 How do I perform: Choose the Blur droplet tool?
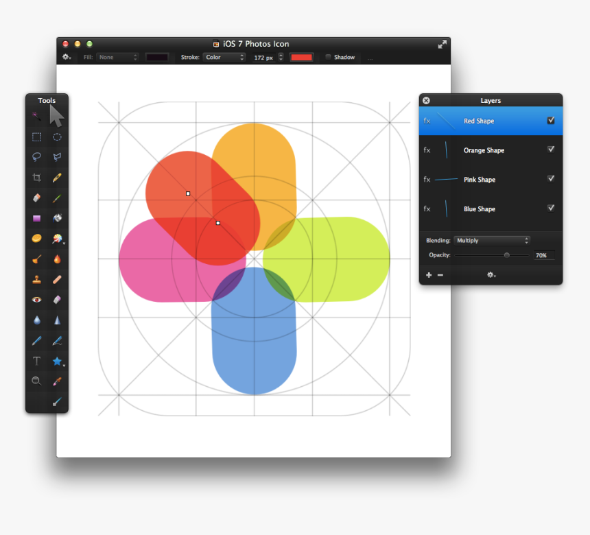36,320
